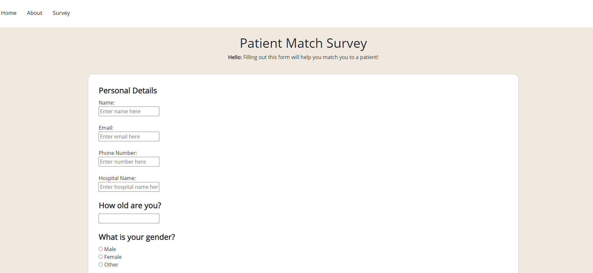The image size is (593, 273).
Task: Click the 'Hospital Name:' label text
Action: tap(117, 178)
